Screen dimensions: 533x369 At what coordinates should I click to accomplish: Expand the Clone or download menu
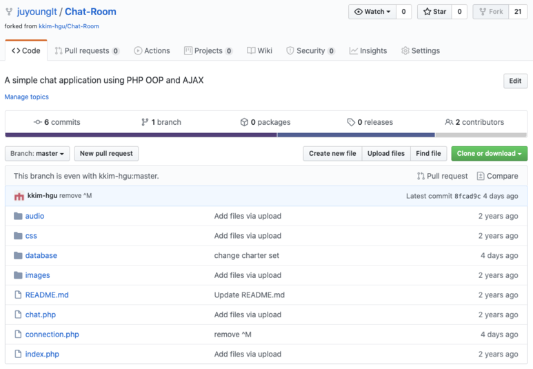[489, 153]
